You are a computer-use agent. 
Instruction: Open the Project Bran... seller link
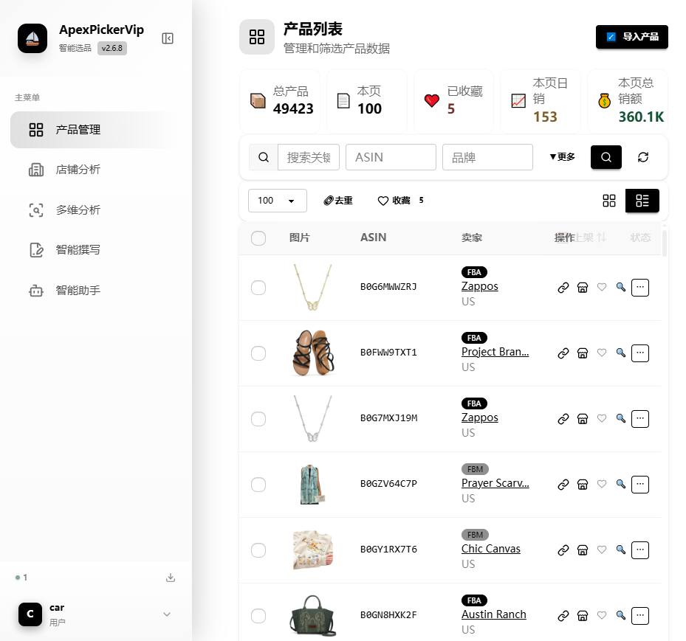(x=495, y=352)
